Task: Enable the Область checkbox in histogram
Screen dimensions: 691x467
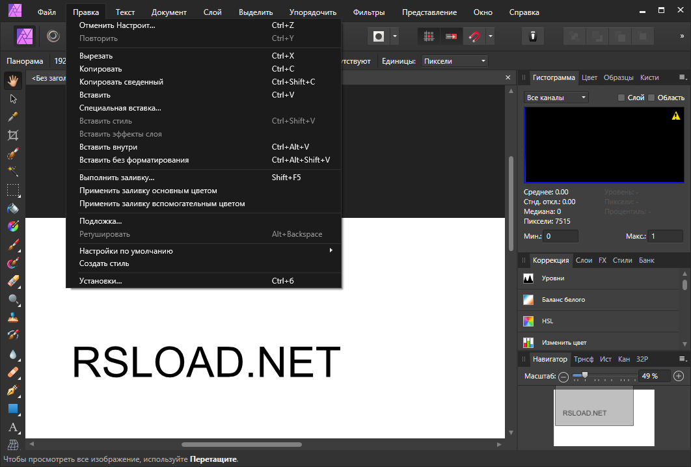Action: pos(651,98)
